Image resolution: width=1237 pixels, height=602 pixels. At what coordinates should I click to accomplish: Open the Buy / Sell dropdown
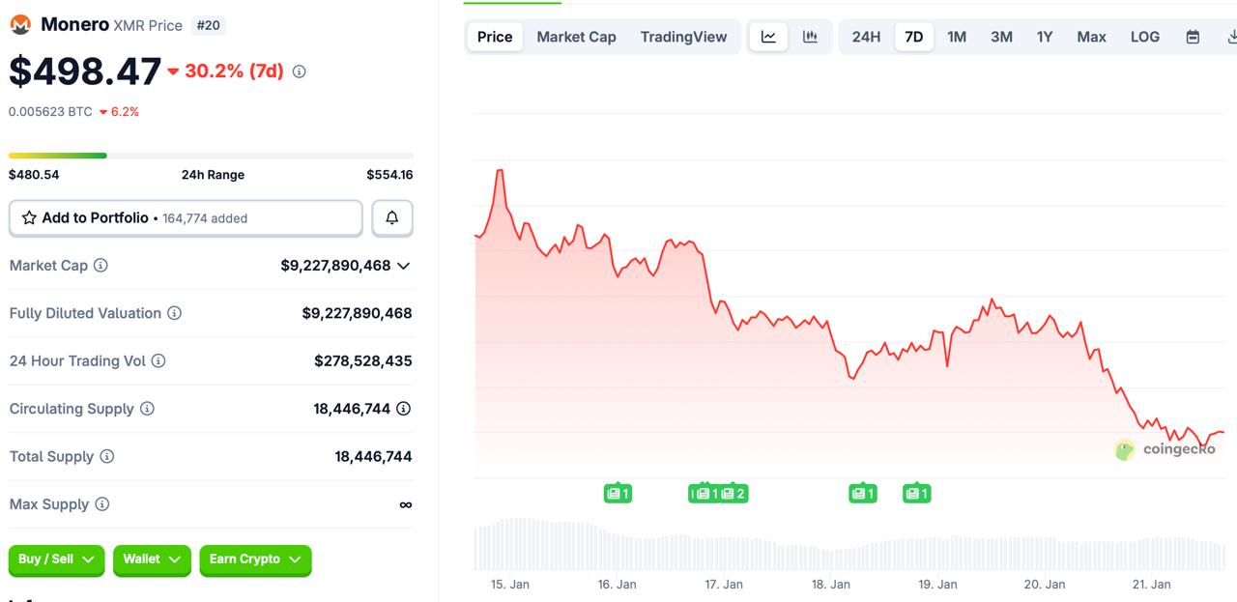[x=56, y=560]
